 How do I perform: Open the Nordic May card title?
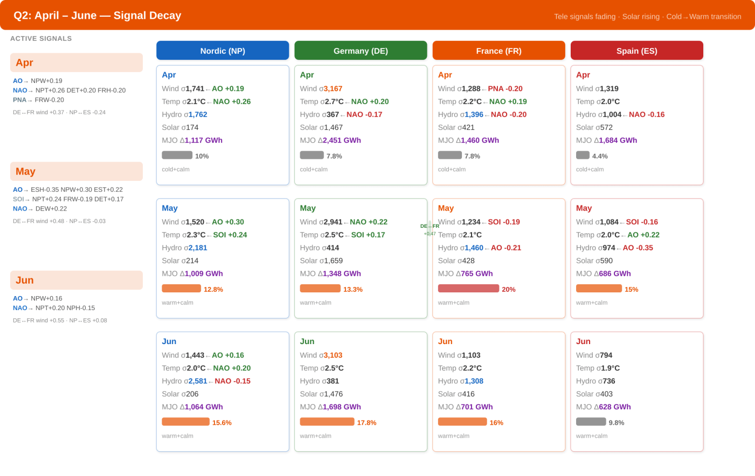point(170,208)
